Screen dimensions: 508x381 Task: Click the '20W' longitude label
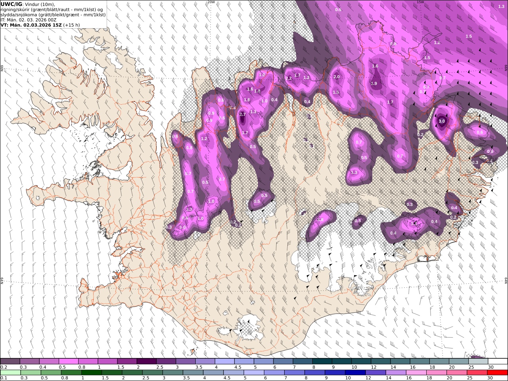211,2
